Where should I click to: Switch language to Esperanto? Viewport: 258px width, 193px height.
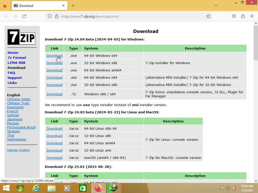[x=15, y=107]
